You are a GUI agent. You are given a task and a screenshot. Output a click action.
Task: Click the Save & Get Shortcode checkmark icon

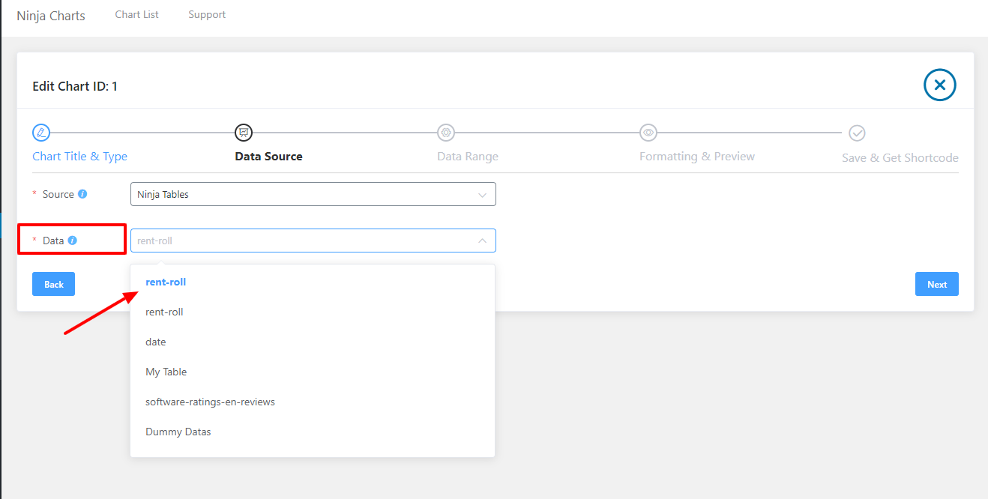pos(857,133)
